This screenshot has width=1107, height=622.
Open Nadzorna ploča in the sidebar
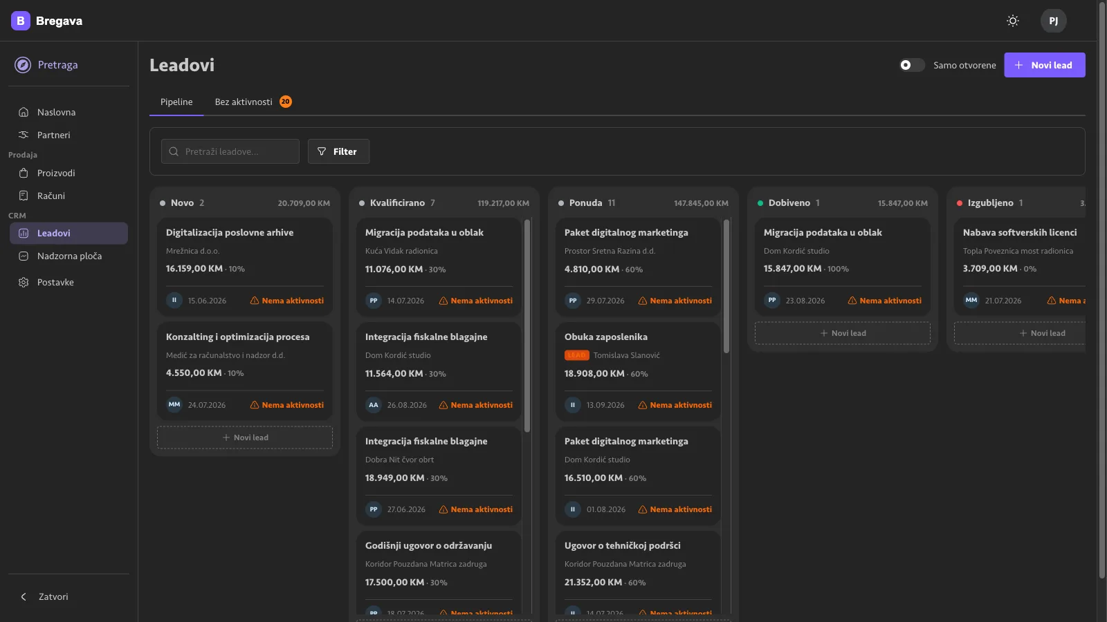68,256
